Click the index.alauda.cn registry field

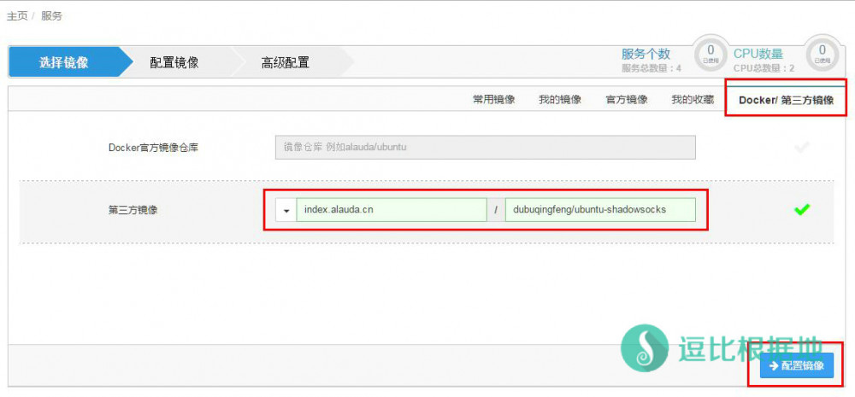[x=391, y=210]
